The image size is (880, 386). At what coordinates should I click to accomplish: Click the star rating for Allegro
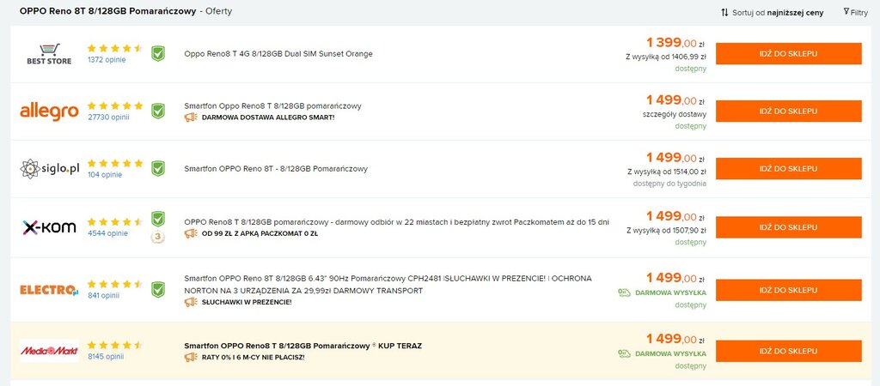[x=115, y=106]
